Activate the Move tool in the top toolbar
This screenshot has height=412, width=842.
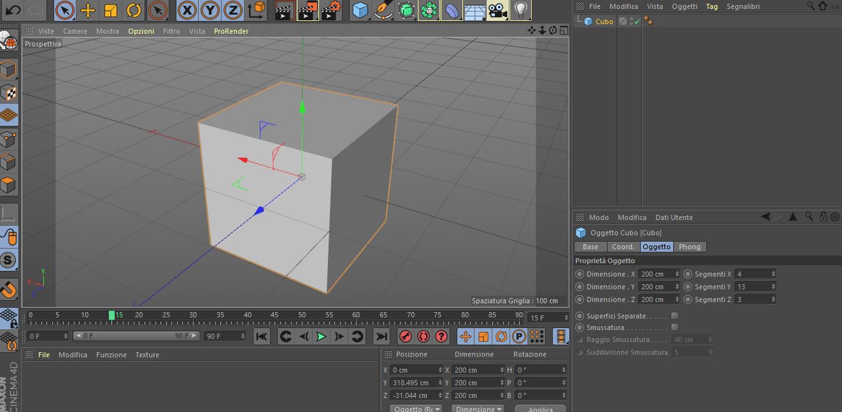(88, 10)
